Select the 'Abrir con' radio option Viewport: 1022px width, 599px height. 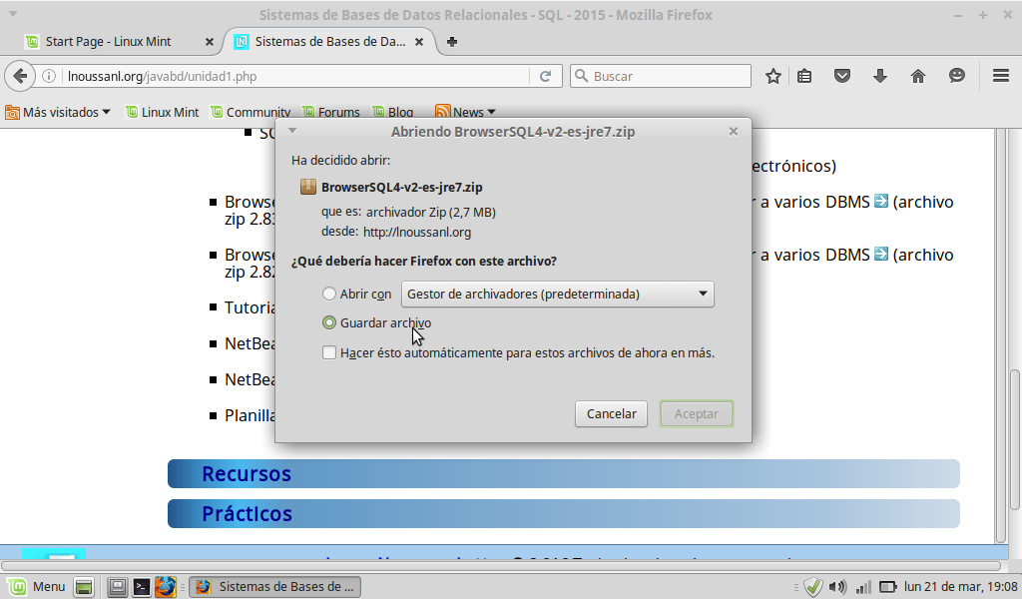click(329, 295)
